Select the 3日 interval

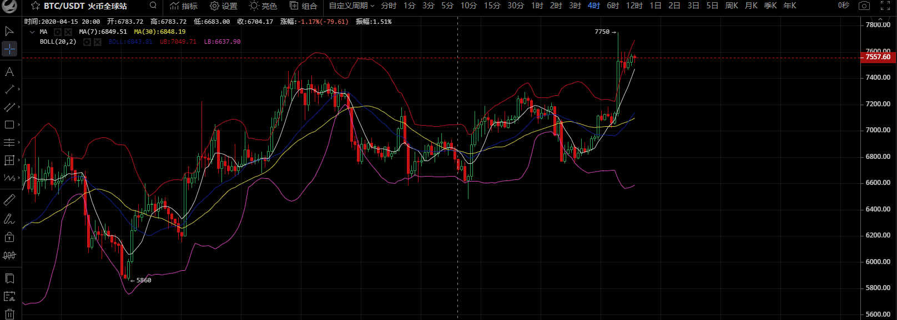(693, 6)
